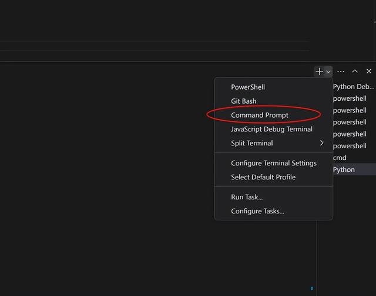376x296 pixels.
Task: Open a JavaScript Debug Terminal
Action: [271, 129]
